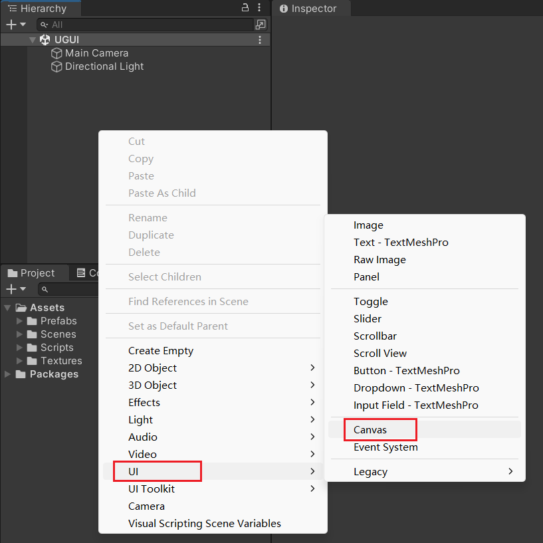Click the Textures folder icon

click(x=32, y=361)
